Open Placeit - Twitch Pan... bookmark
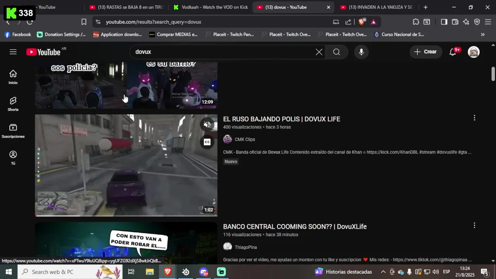Image resolution: width=496 pixels, height=279 pixels. 229,34
